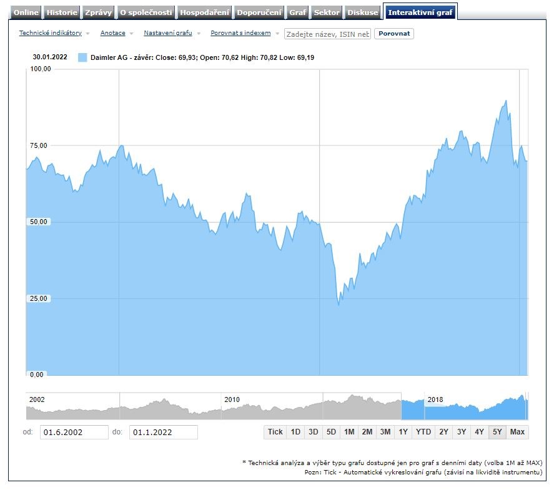Click the Daimler AG blue legend swatch
Image resolution: width=554 pixels, height=490 pixels.
click(82, 57)
